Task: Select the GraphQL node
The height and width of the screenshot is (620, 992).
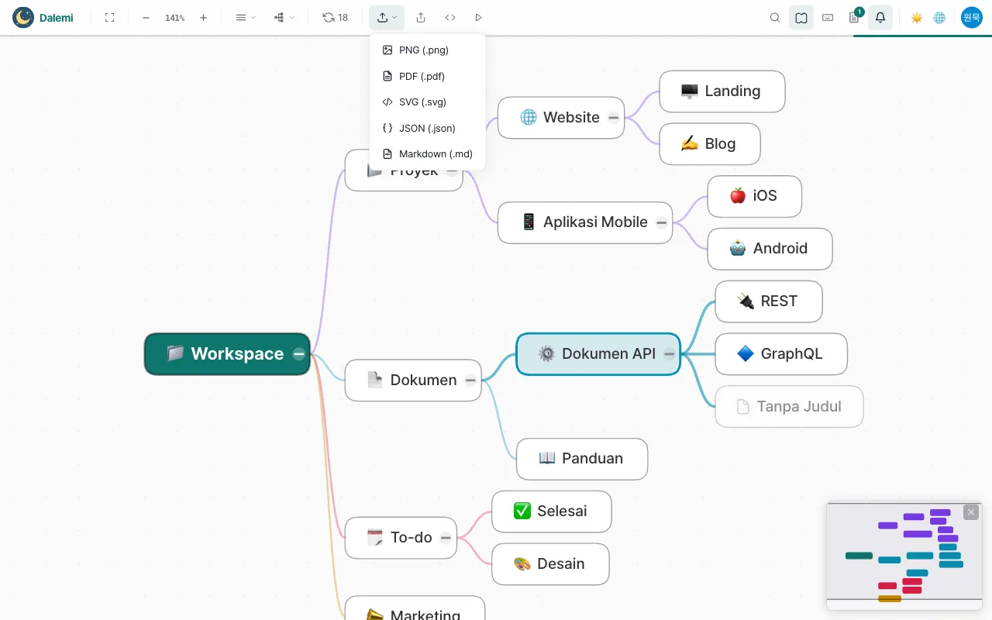Action: 781,354
